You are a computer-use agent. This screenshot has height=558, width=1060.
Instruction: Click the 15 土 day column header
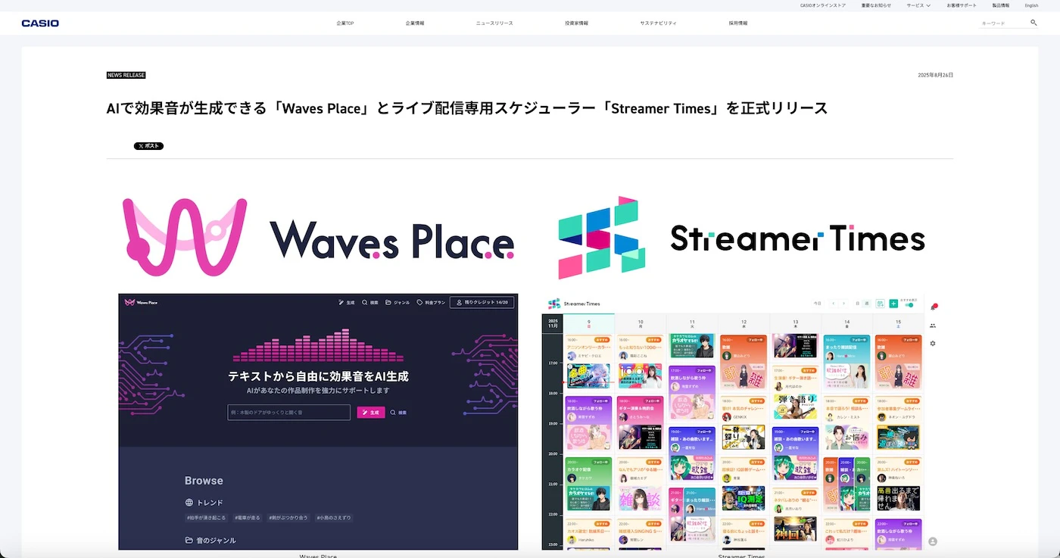(x=898, y=324)
